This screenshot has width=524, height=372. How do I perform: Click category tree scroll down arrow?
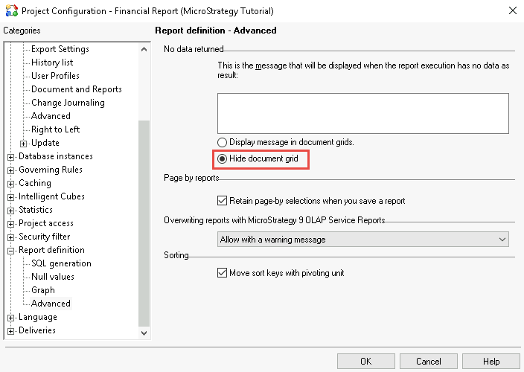click(144, 333)
